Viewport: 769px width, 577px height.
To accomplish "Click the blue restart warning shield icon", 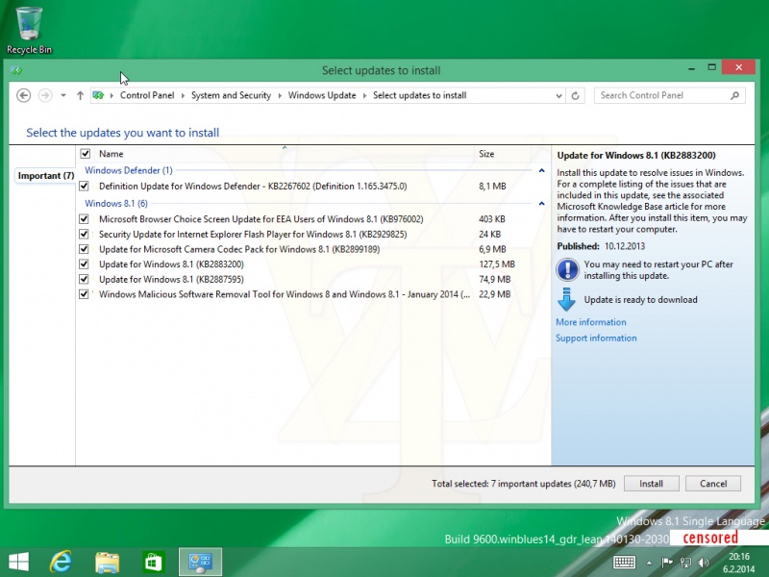I will tap(567, 270).
